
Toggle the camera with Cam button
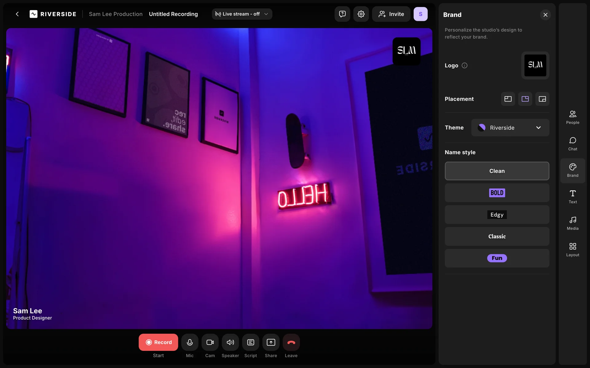(x=210, y=342)
